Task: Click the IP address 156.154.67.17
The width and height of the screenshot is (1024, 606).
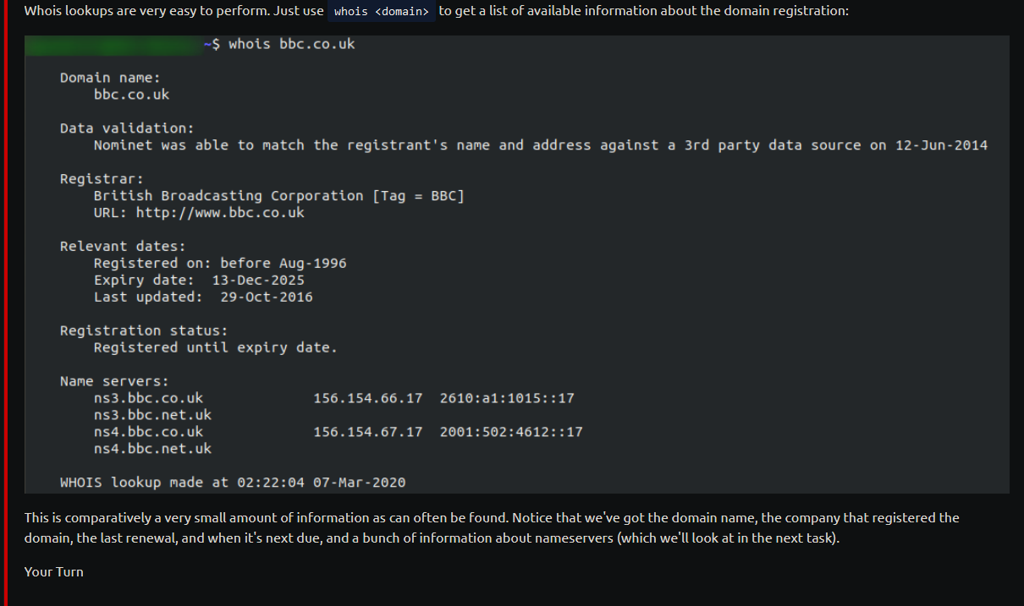Action: (x=368, y=432)
